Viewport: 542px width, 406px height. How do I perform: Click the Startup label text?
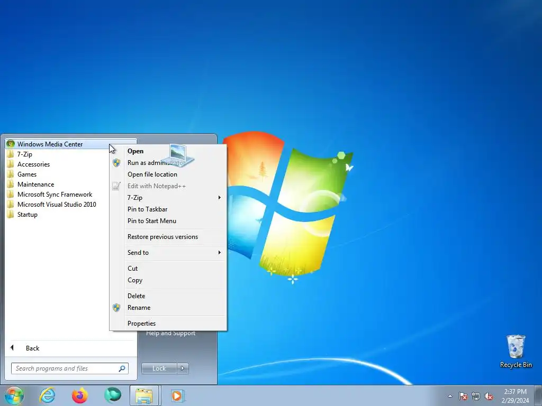28,215
